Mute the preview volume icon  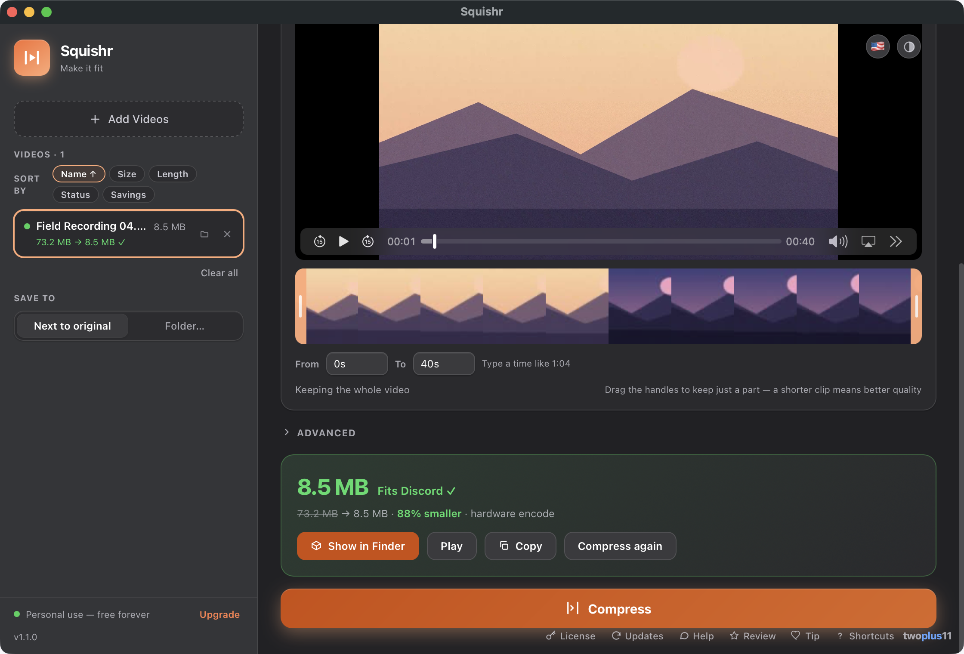tap(838, 241)
